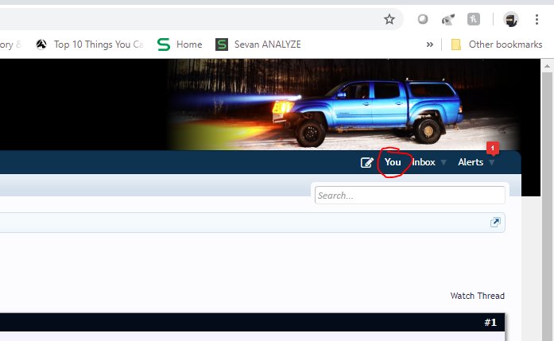Open the Other bookmarks folder
The height and width of the screenshot is (341, 554).
tap(497, 45)
